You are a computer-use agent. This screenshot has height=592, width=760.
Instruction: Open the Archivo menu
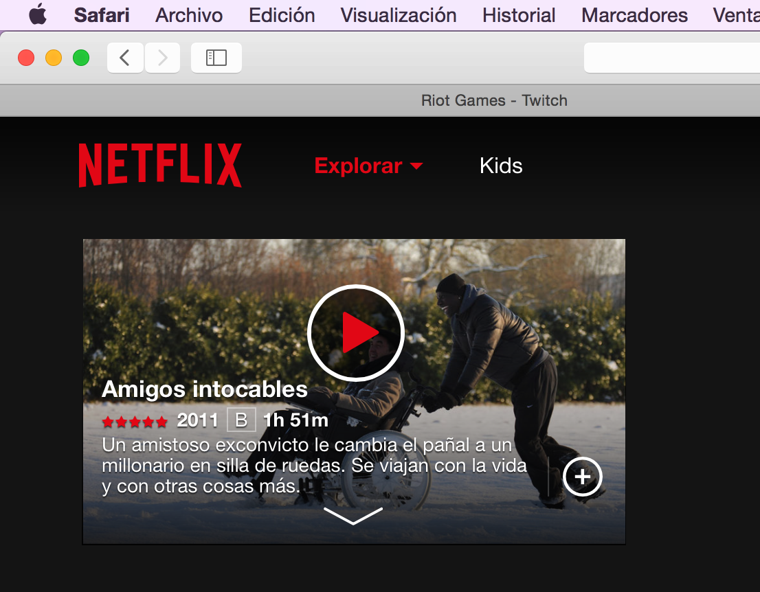point(188,15)
